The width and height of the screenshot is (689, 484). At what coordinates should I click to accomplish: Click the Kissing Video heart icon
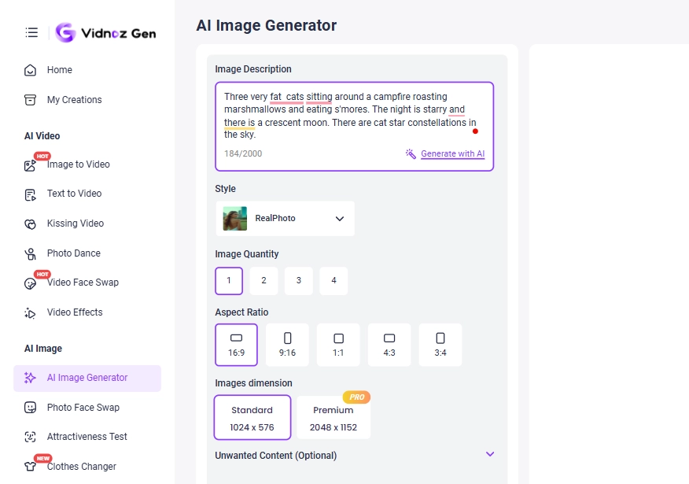(x=31, y=224)
